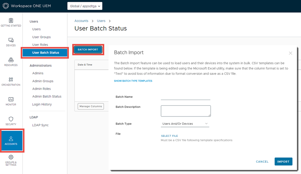301x174 pixels.
Task: Cancel the Batch Import dialog
Action: click(x=262, y=162)
